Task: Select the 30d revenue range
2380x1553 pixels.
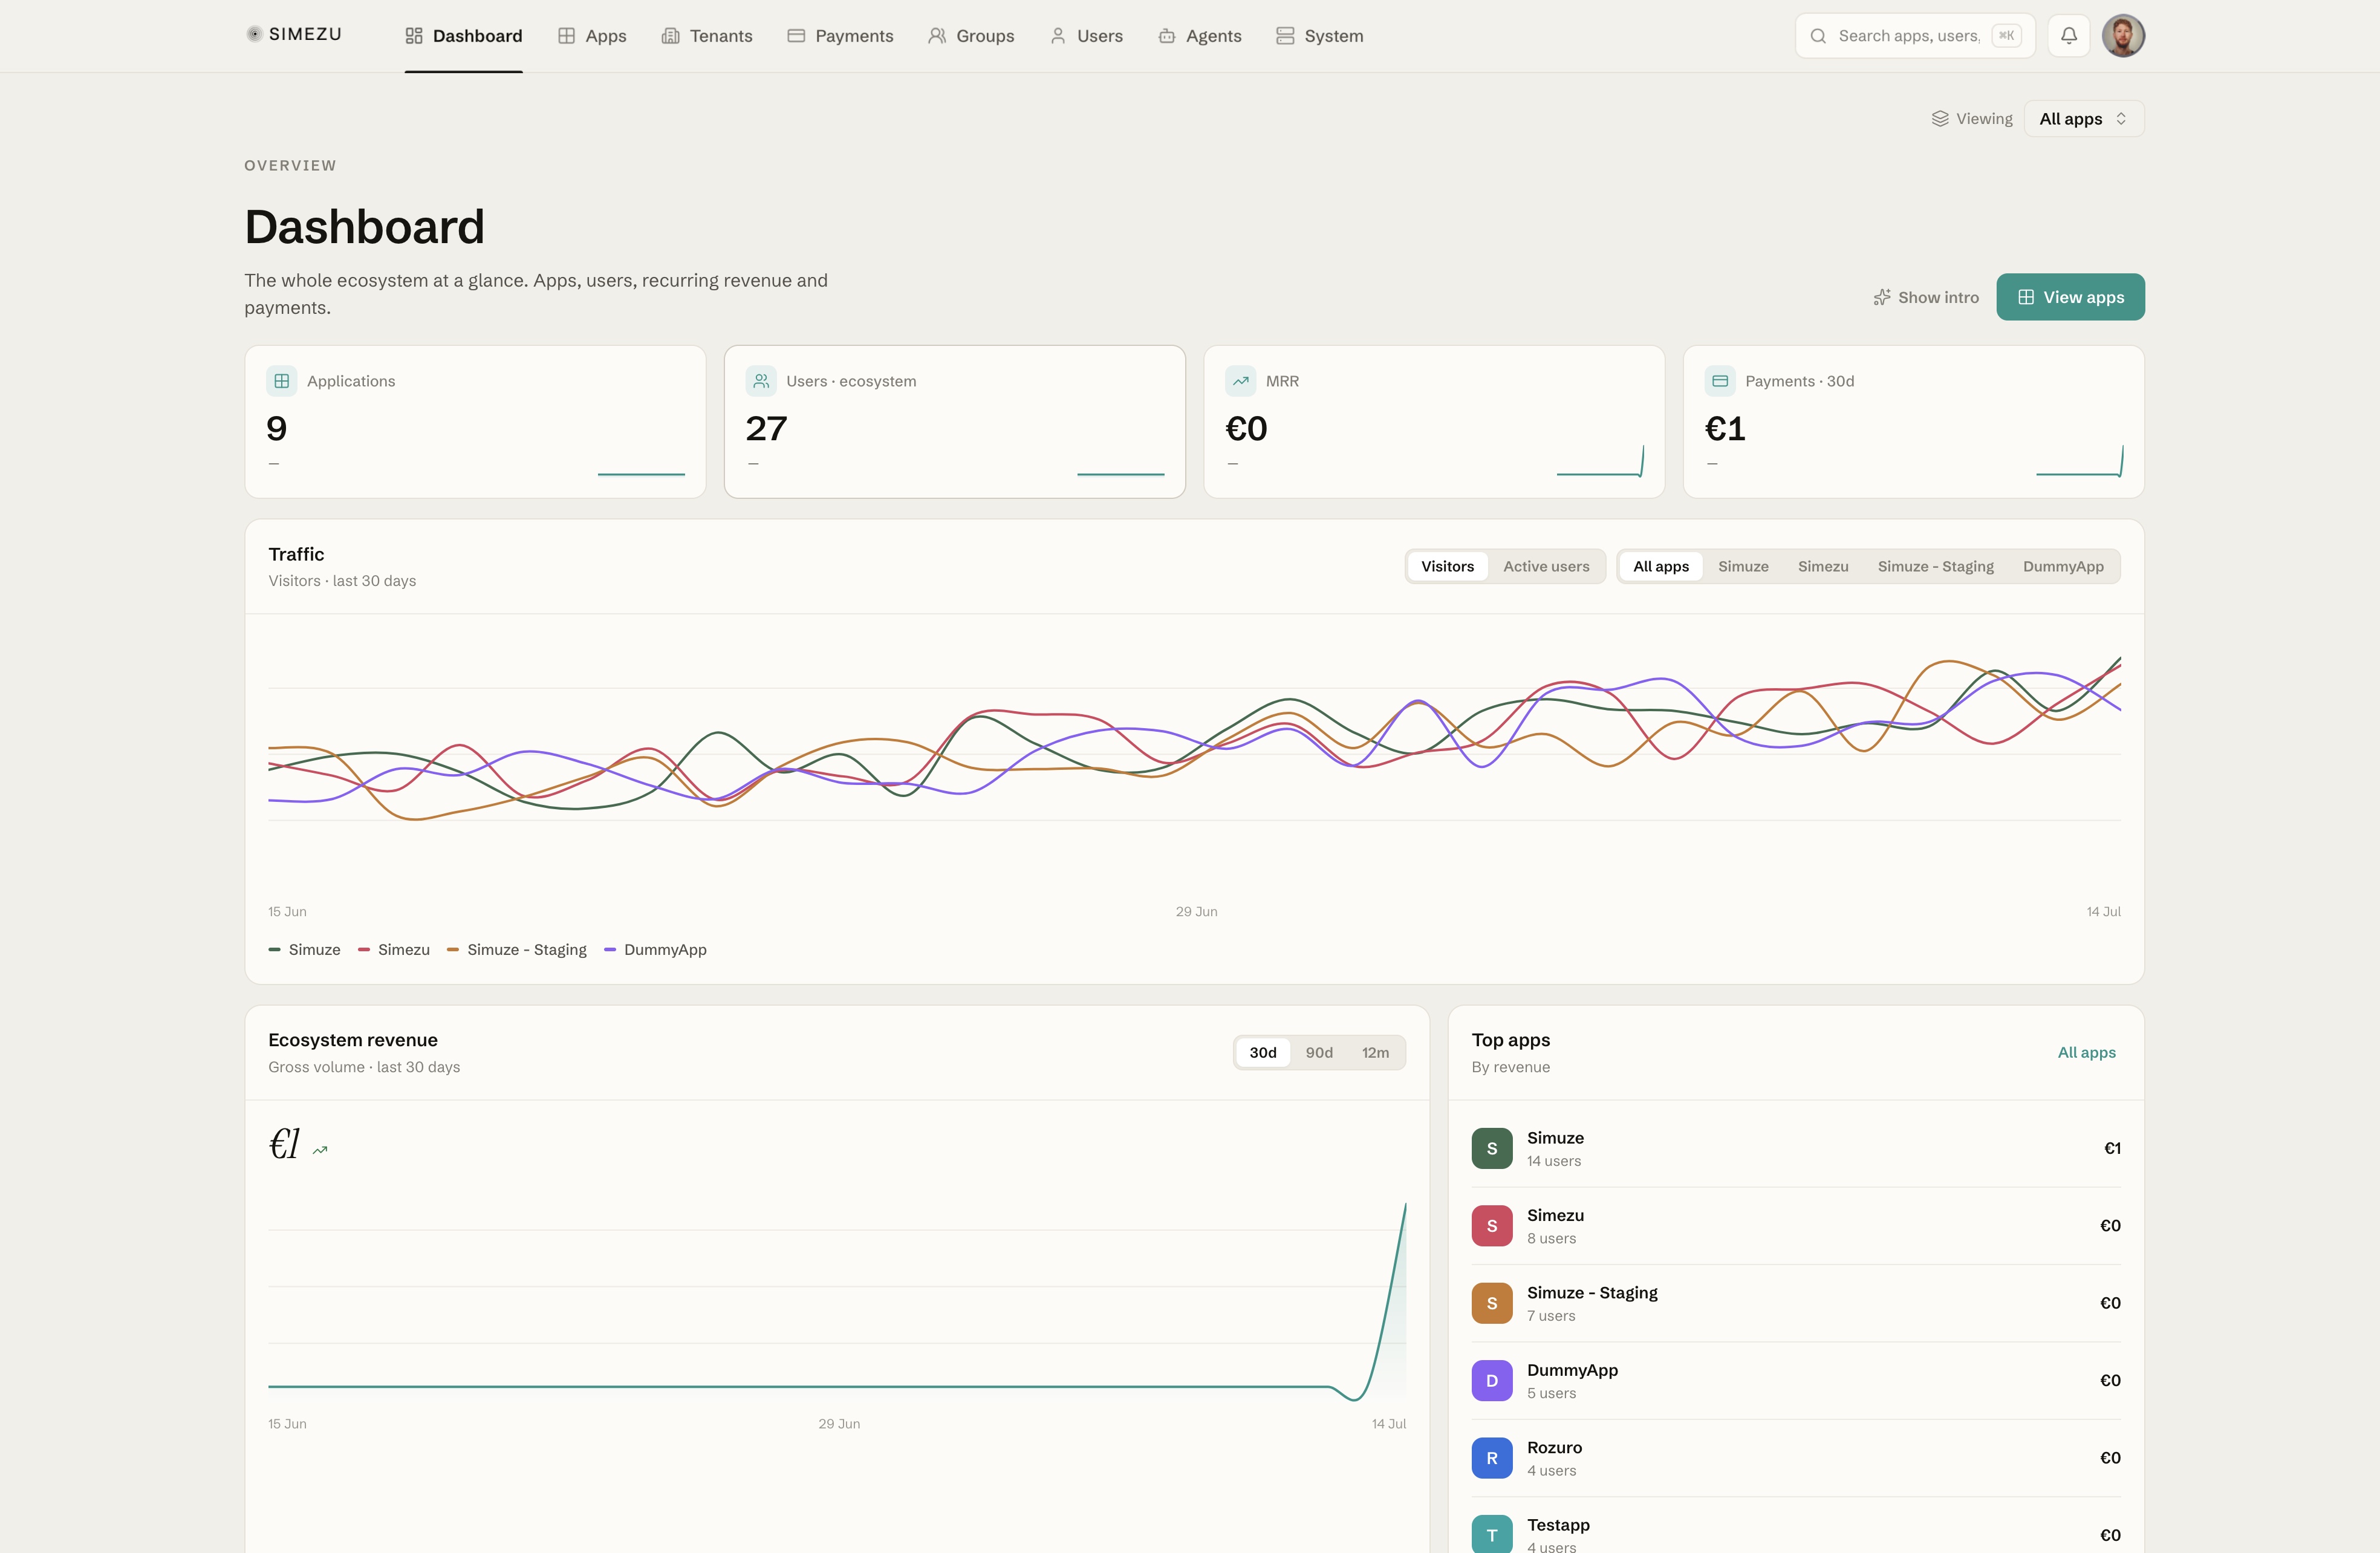Action: (x=1263, y=1052)
